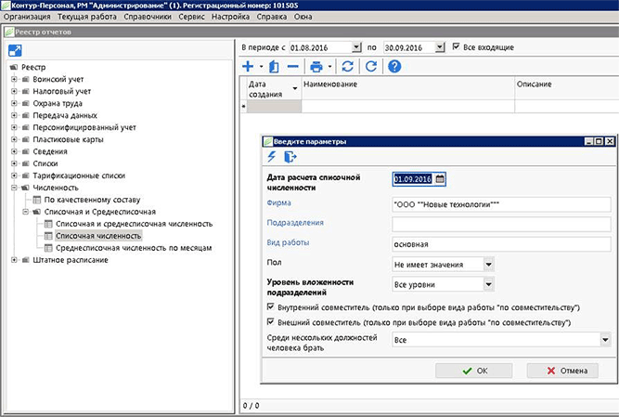
Task: Open the start date dropdown showing 01.08.2016
Action: pyautogui.click(x=356, y=47)
